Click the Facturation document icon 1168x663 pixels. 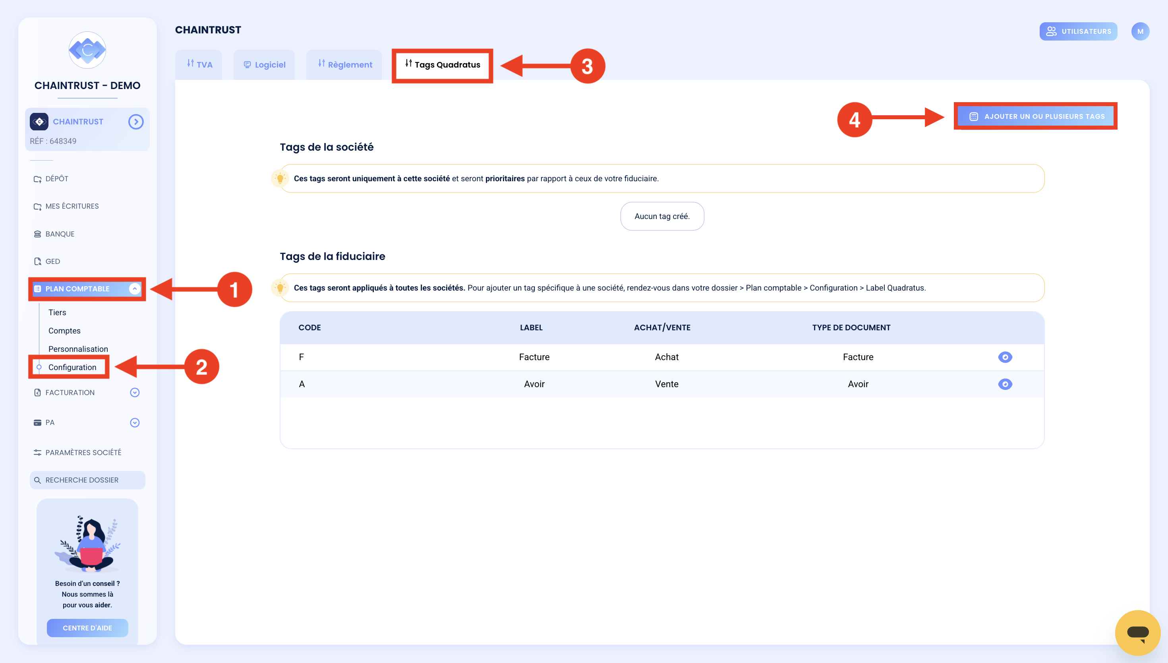tap(37, 393)
